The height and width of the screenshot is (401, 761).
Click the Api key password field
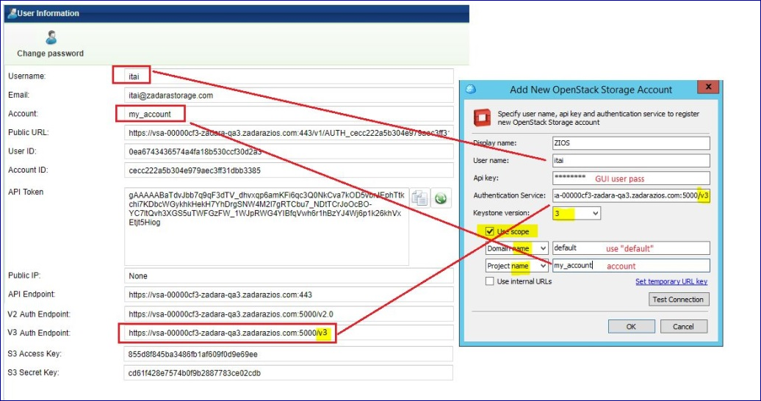[x=631, y=178]
